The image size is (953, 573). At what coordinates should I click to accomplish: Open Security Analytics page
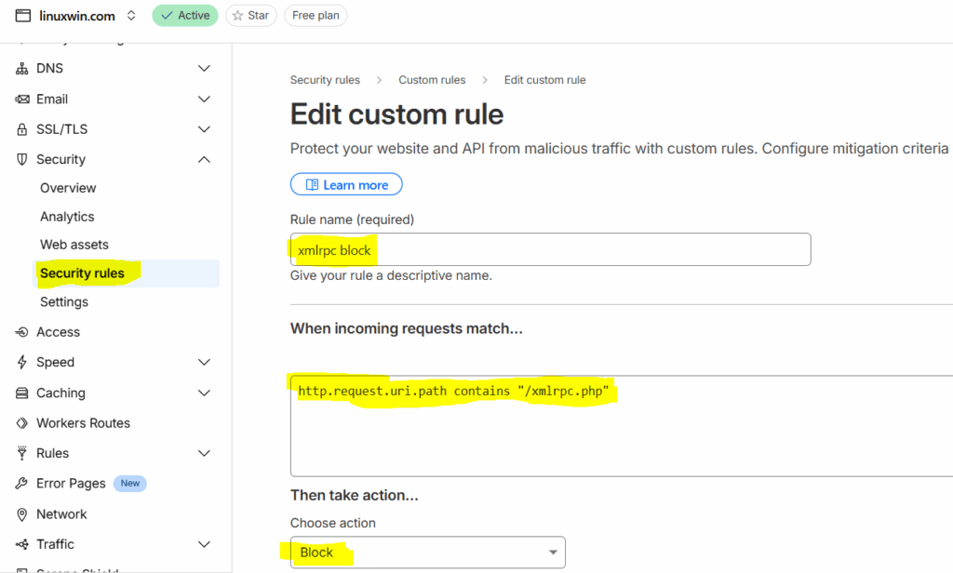(67, 217)
